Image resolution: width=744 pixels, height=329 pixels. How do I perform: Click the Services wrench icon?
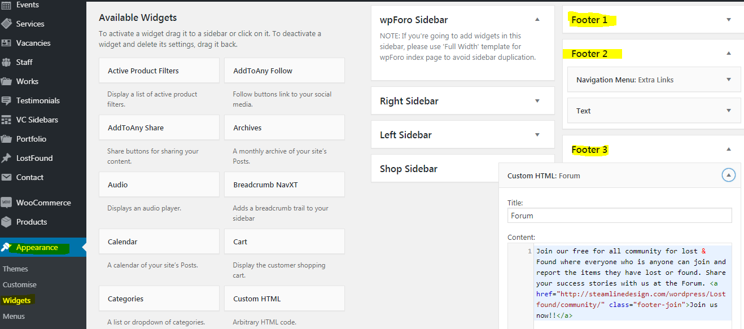pos(7,24)
